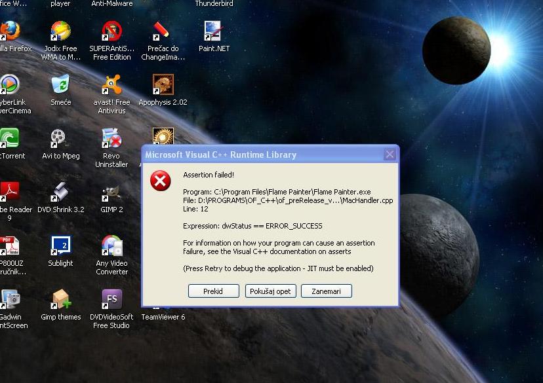
Task: Open the Mozilla Firefox desktop icon
Action: tap(10, 31)
